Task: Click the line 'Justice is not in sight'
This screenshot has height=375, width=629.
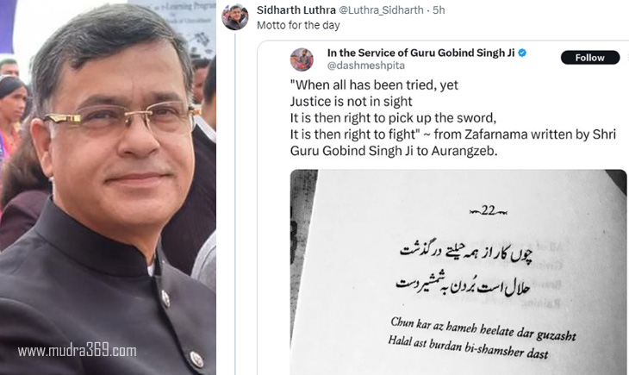Action: (x=351, y=102)
